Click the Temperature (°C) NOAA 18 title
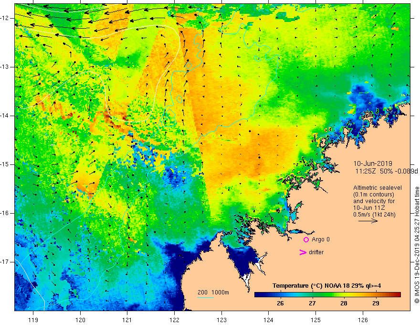420x325 pixels. [x=326, y=286]
